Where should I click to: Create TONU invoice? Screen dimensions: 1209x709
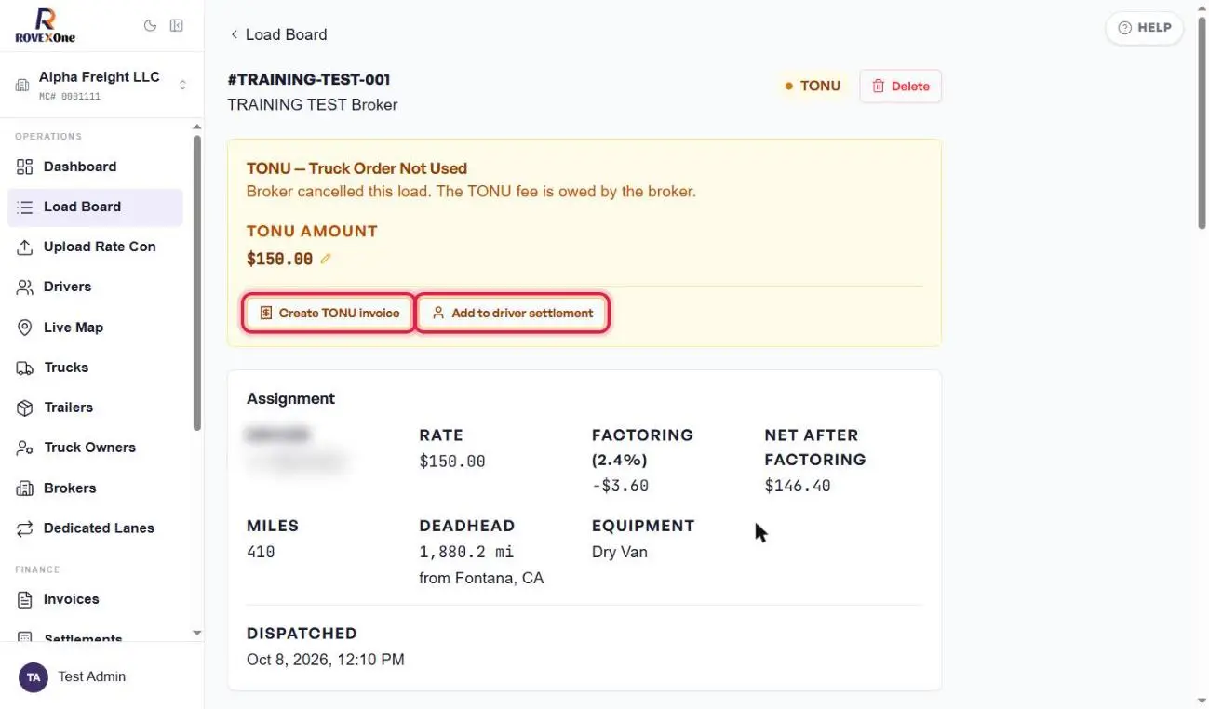329,314
